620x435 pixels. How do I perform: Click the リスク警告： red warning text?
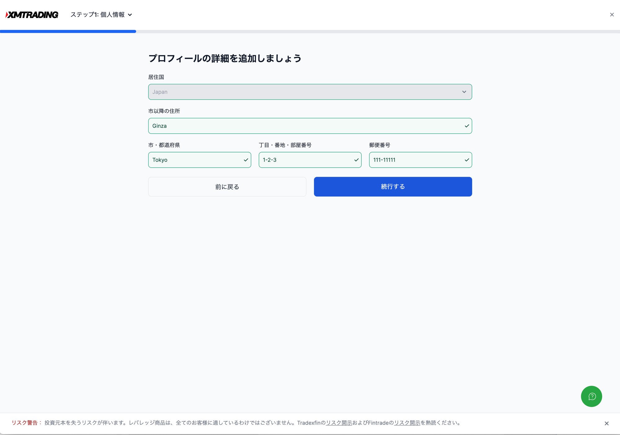27,423
